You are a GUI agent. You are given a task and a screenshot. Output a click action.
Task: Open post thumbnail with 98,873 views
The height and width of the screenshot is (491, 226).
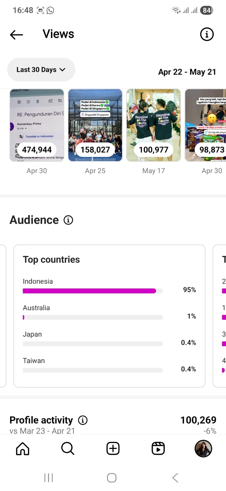point(206,125)
